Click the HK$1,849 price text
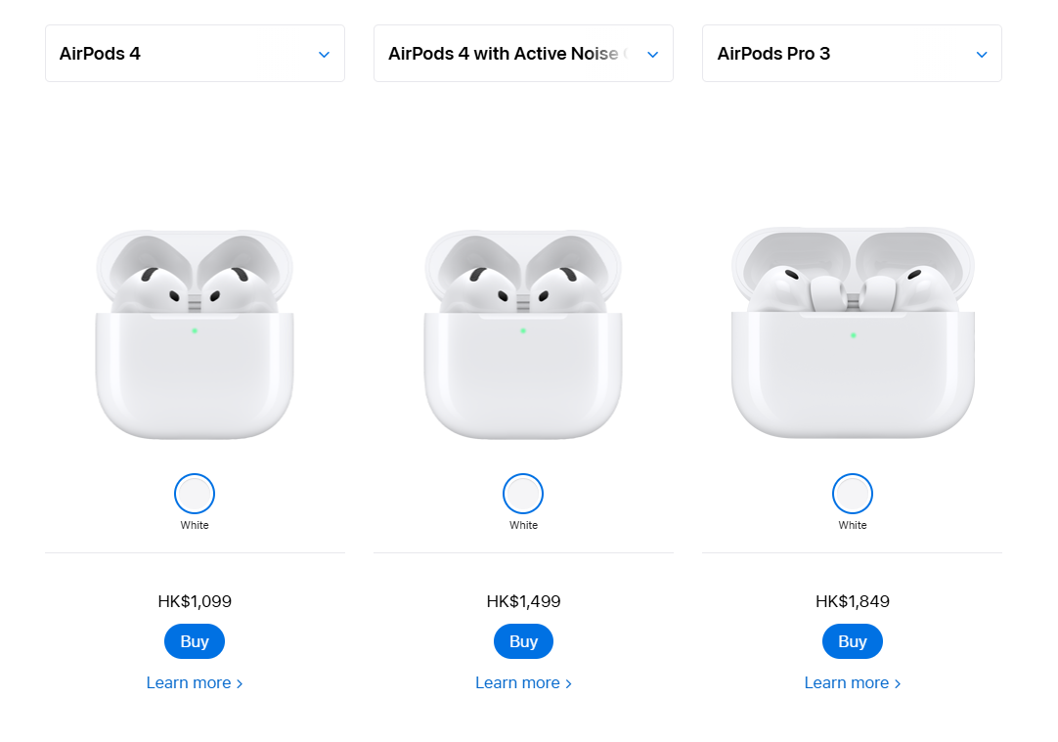 853,601
